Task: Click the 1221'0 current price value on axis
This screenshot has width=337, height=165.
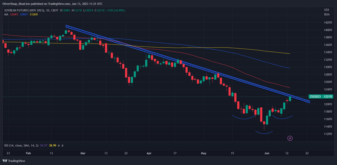Action: coord(328,96)
